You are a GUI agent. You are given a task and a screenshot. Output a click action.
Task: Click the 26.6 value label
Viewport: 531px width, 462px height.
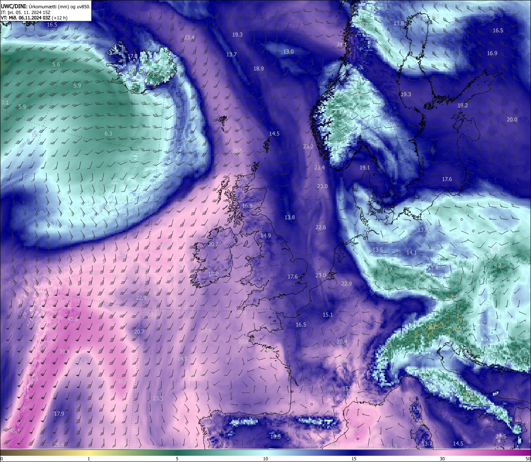(237, 150)
